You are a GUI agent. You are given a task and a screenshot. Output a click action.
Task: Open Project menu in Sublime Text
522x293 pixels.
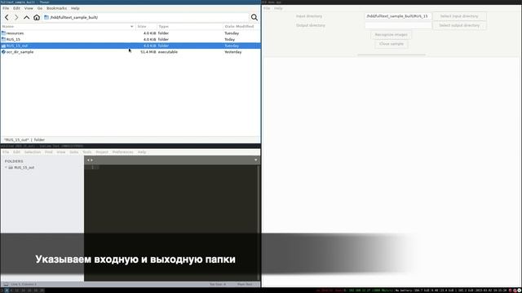[x=102, y=152]
